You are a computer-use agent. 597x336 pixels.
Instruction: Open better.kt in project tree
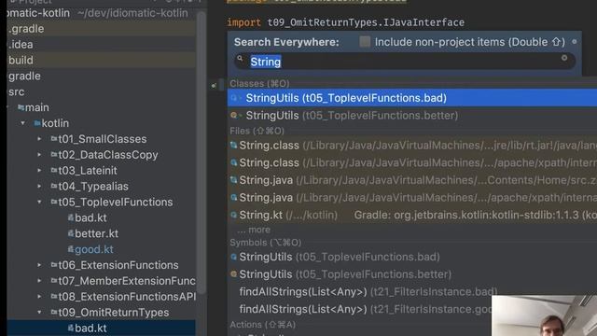96,233
